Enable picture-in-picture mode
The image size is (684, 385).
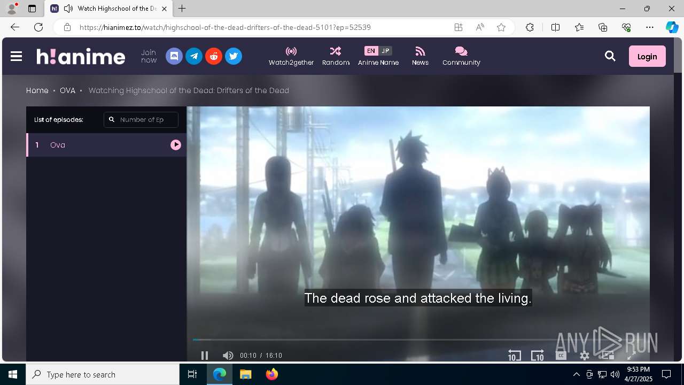608,356
